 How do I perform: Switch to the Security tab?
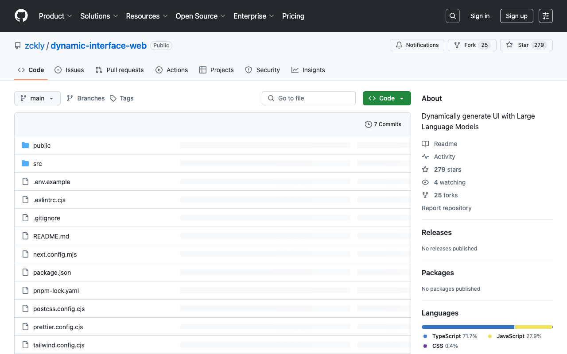263,70
